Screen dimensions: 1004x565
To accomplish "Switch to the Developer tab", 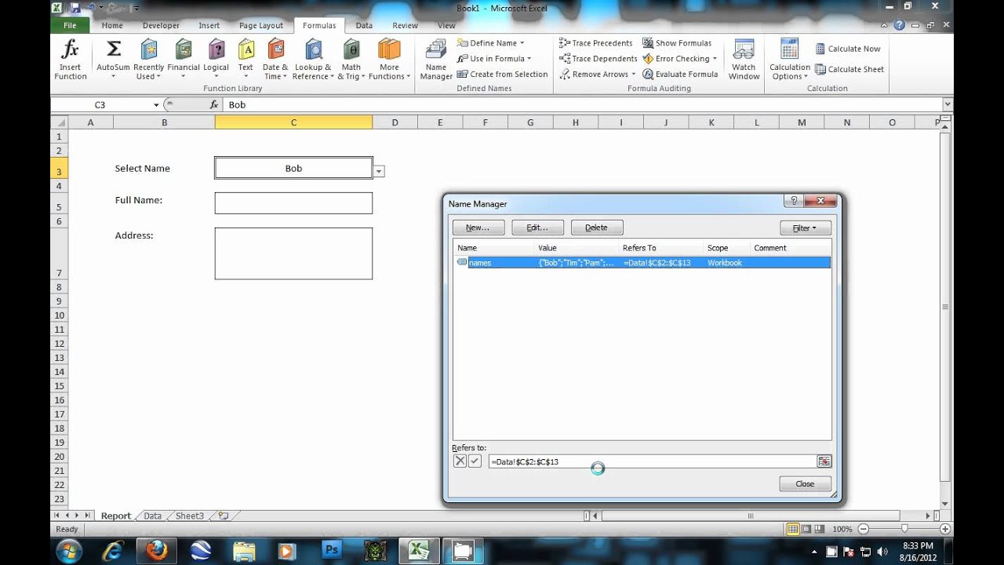I will (x=161, y=25).
